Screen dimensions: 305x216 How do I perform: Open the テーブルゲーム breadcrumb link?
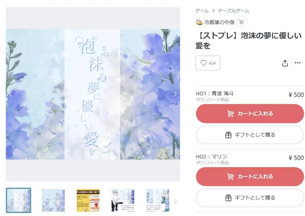[234, 11]
